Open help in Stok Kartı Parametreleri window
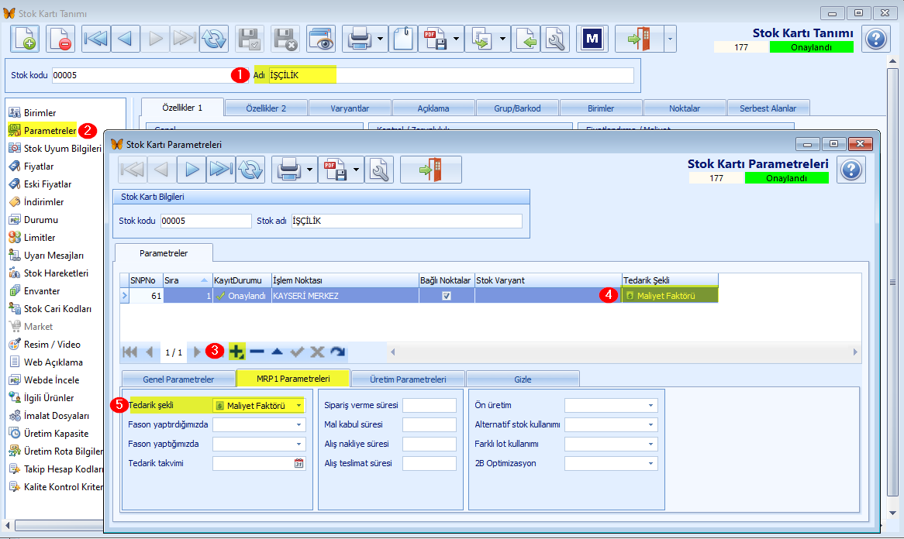 pos(851,170)
